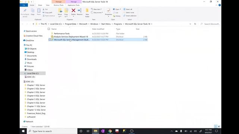Click the red Delete icon
Viewport: 239px width, 134px height.
click(73, 10)
